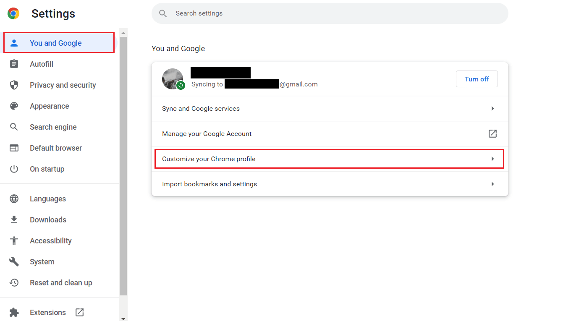The image size is (563, 321).
Task: Click the external link icon next to Extensions
Action: [79, 312]
